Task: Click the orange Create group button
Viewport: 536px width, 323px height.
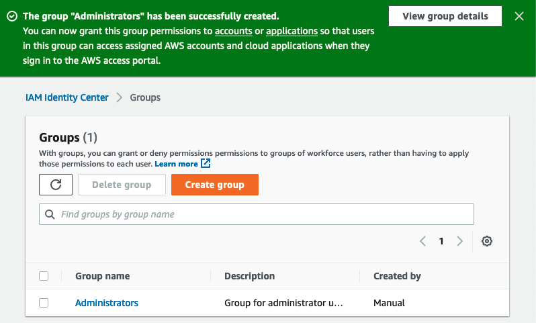Action: [x=215, y=185]
